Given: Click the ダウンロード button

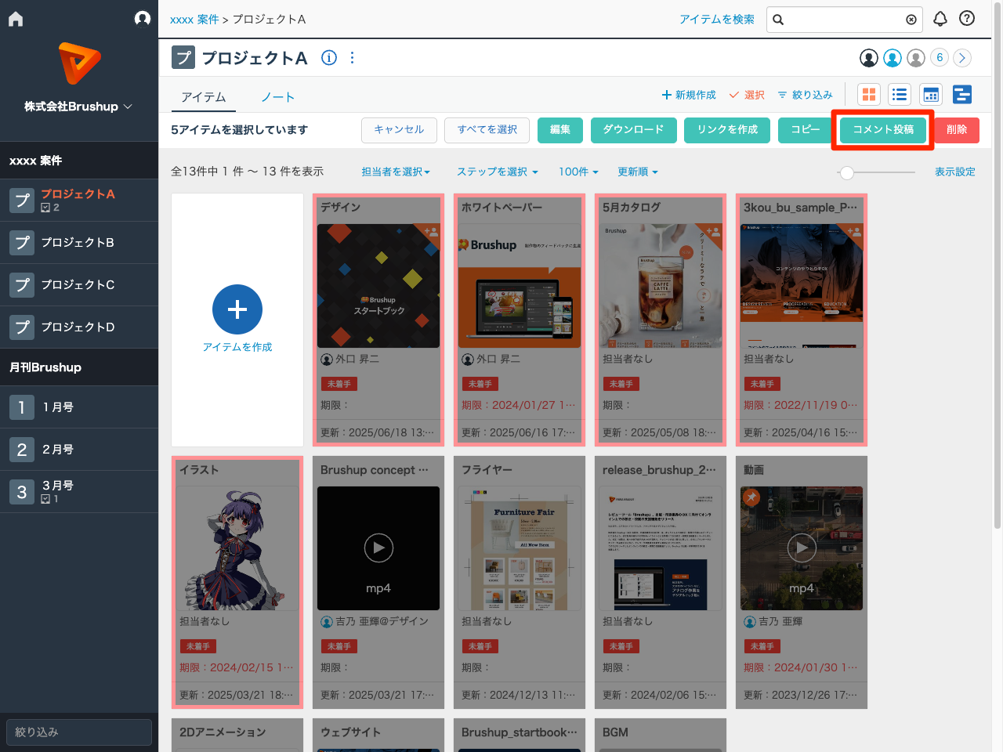Looking at the screenshot, I should [633, 130].
